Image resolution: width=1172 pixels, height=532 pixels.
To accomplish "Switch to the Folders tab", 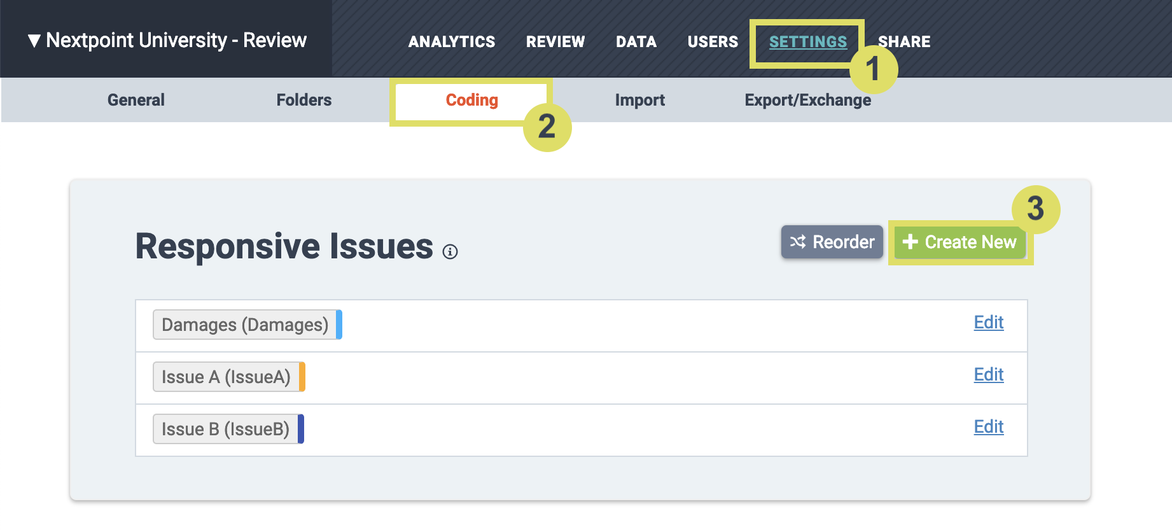I will [304, 100].
